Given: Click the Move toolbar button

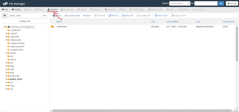Looking at the screenshot, I should pyautogui.click(x=40, y=10).
